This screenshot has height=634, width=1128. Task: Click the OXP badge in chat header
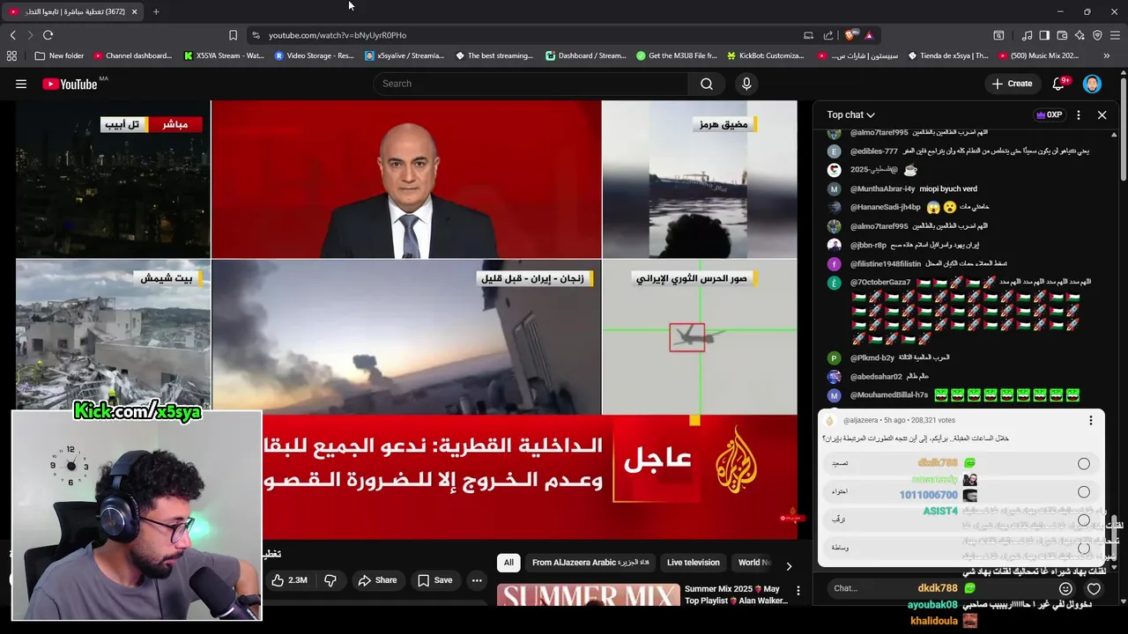click(x=1049, y=115)
